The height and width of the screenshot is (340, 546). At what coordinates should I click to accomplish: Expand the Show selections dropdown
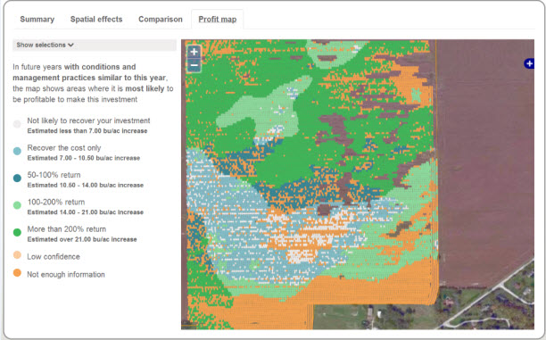pyautogui.click(x=95, y=45)
